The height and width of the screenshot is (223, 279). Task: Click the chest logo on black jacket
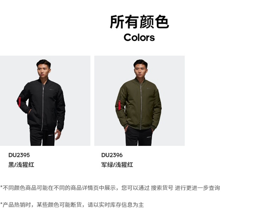click(52, 89)
